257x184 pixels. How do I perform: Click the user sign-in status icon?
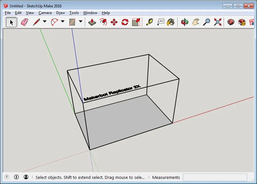(26, 177)
